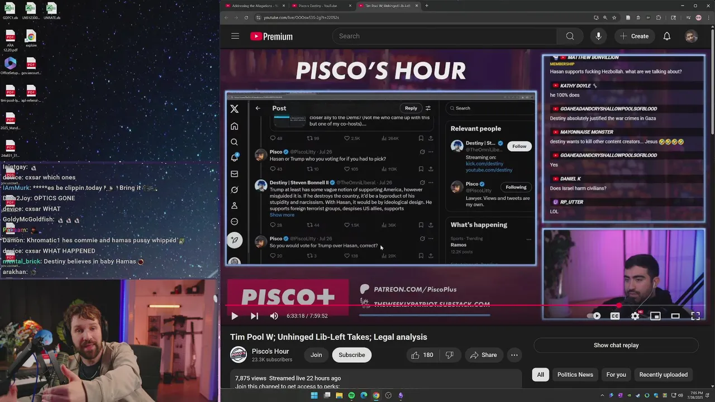Open the YouTube guide hamburger menu

click(x=235, y=36)
